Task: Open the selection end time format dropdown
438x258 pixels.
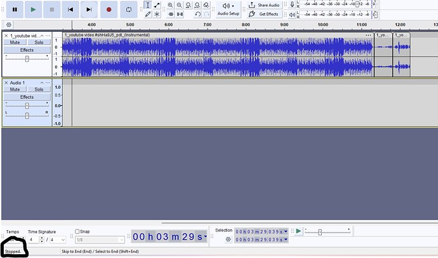Action: point(286,240)
